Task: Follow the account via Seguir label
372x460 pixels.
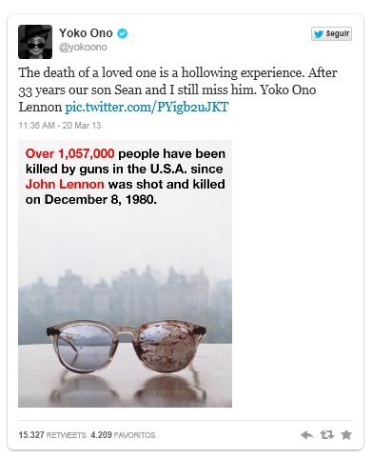Action: [338, 33]
